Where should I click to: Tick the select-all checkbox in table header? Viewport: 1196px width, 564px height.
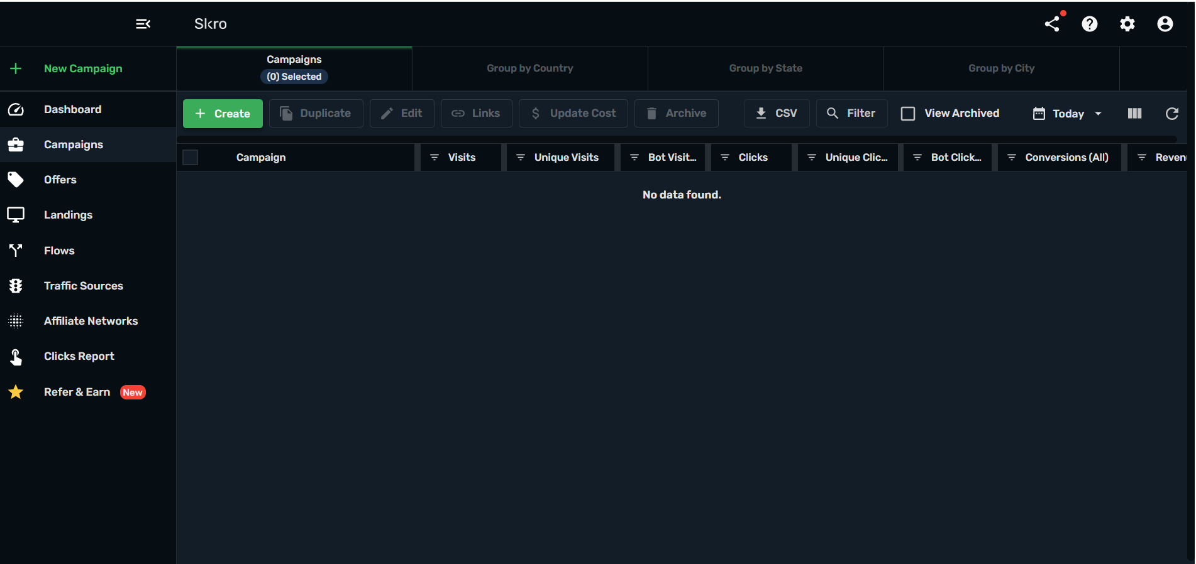click(191, 157)
